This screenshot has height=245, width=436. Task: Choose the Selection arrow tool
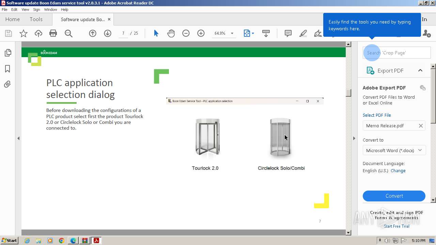(156, 33)
